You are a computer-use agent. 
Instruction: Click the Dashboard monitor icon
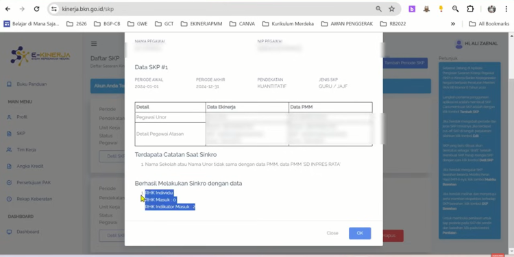[9, 232]
